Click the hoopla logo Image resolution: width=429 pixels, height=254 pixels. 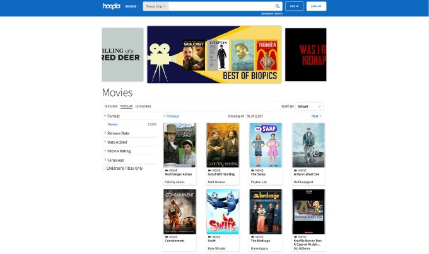pos(111,6)
